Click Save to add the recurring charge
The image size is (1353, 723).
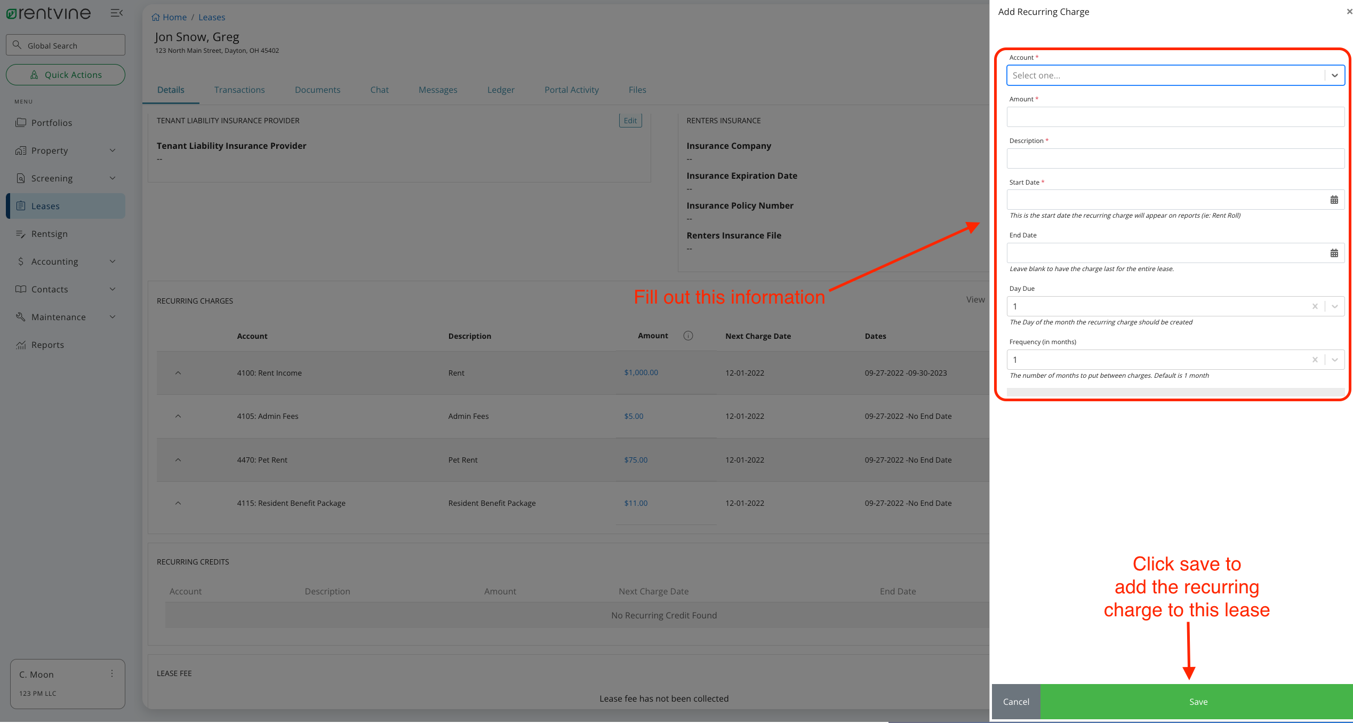1198,701
